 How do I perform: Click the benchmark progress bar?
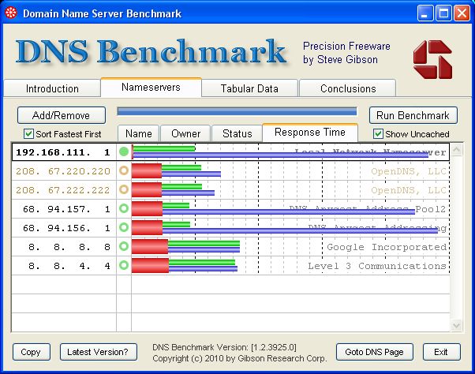tap(237, 112)
